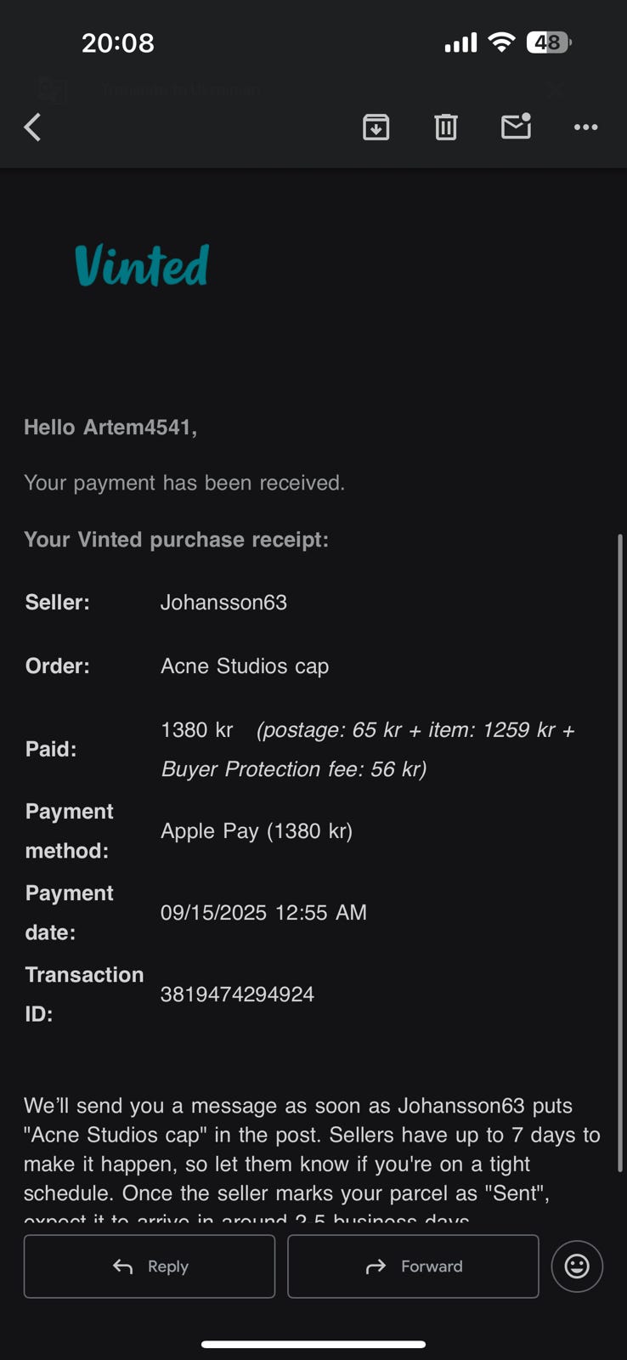This screenshot has width=627, height=1360.
Task: Open the three-dot more options menu
Action: tap(585, 127)
